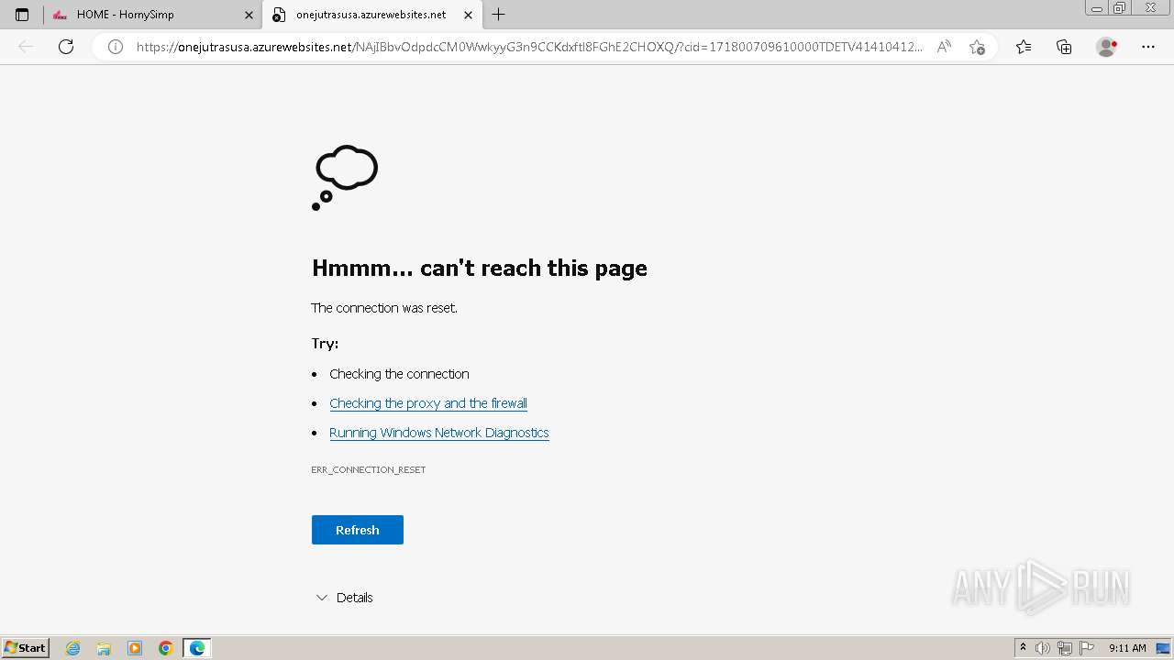Click the Show desktop tray icon

[1163, 648]
